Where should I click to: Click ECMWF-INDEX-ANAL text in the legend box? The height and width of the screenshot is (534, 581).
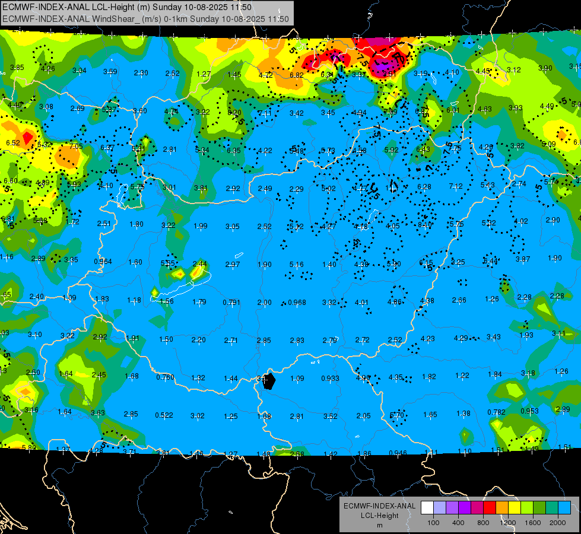tap(379, 506)
